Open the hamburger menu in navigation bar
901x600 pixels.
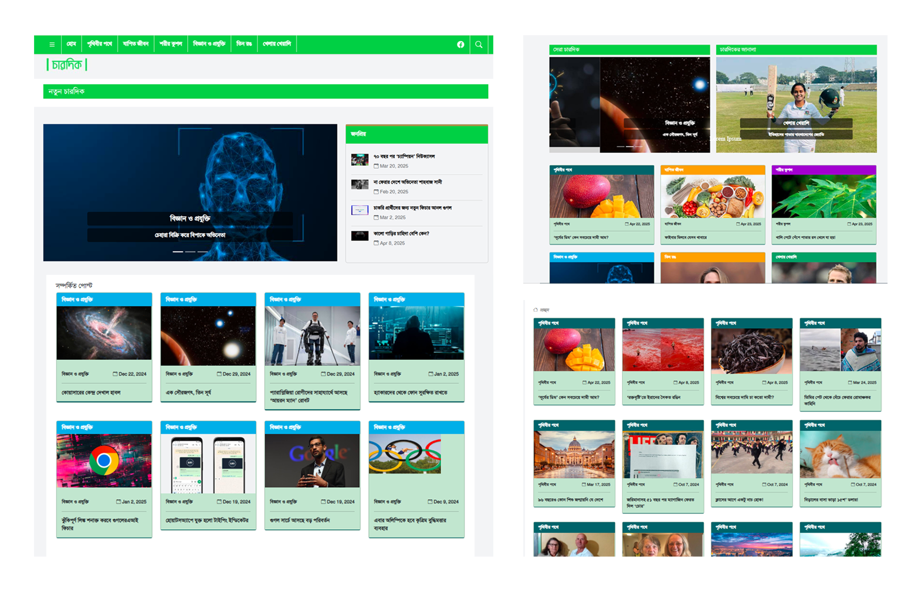click(x=52, y=45)
